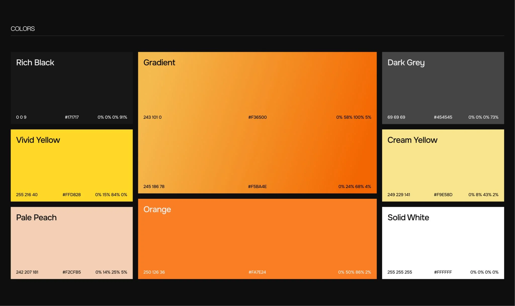Click the hex code #F2CFB5
Screen dimensions: 515x306
72,272
